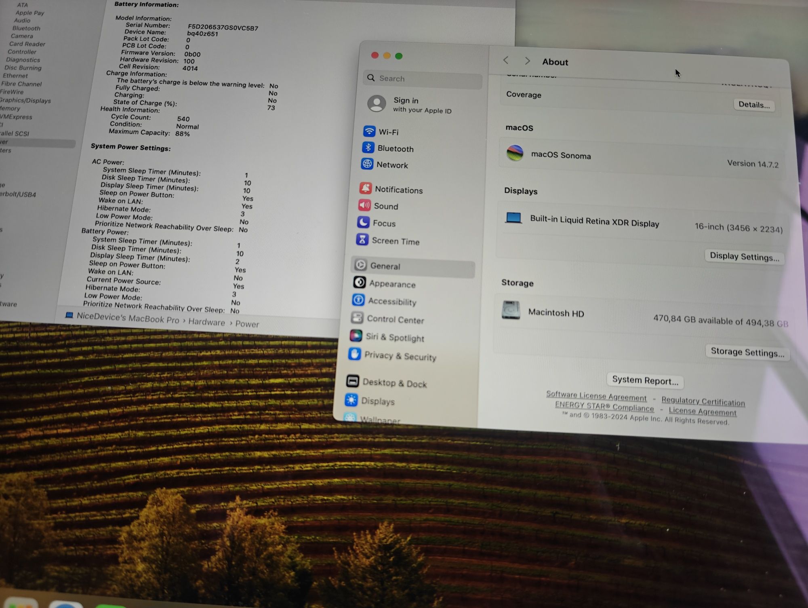The image size is (808, 608).
Task: Click the MacBook icon in the System Report path bar
Action: click(x=69, y=315)
